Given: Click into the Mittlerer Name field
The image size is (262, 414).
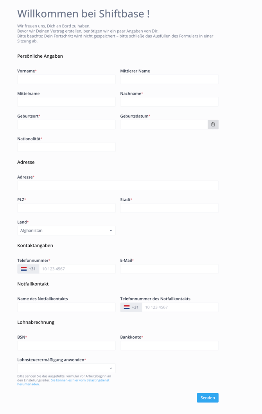Looking at the screenshot, I should pyautogui.click(x=169, y=79).
